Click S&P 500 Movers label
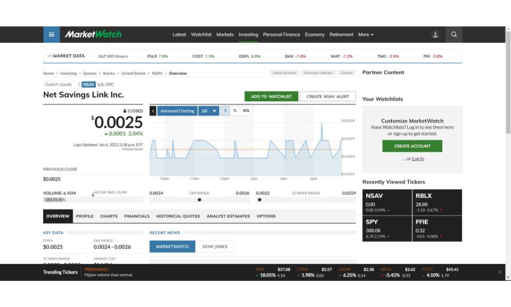Viewport: 511px width, 307px height. (113, 56)
